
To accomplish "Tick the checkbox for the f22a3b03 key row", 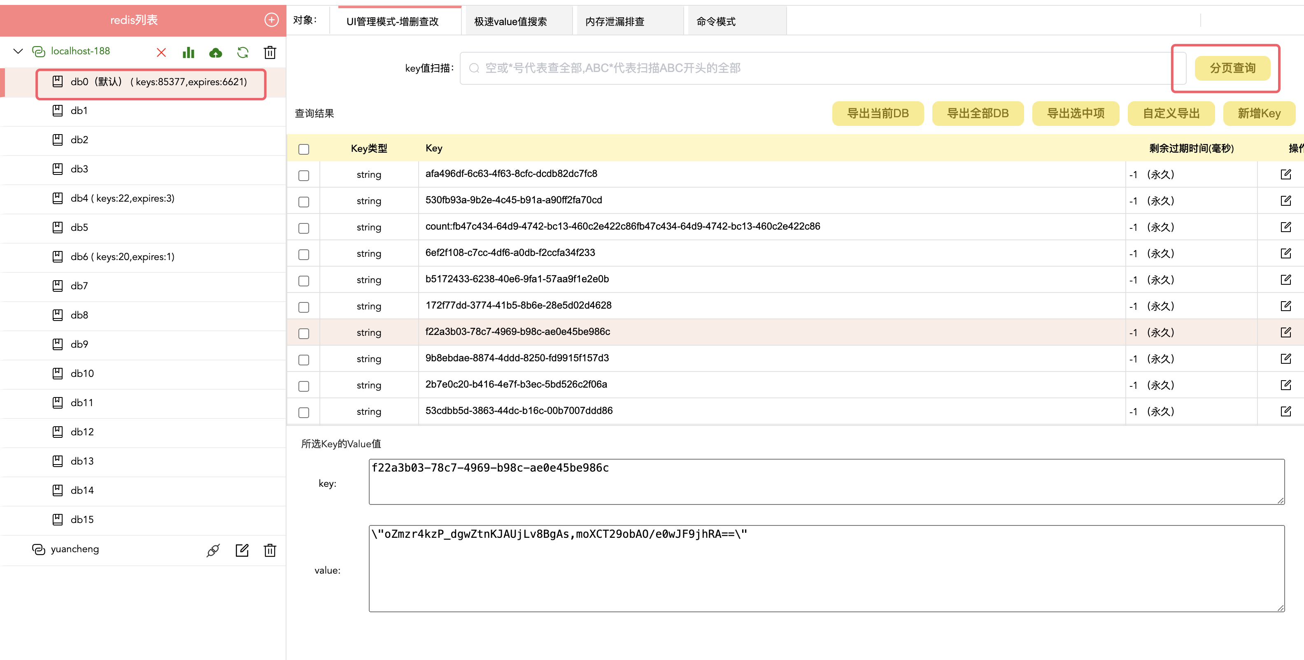I will [x=304, y=333].
